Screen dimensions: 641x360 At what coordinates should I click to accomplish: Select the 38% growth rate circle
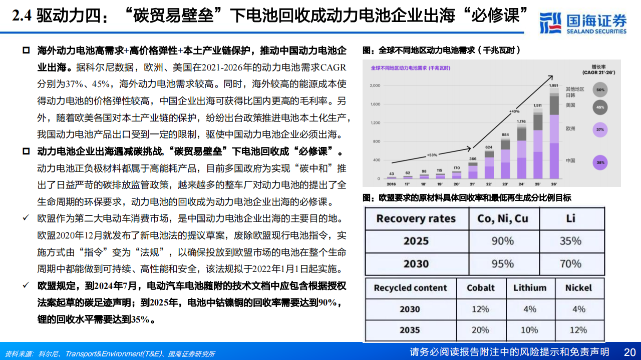pos(600,162)
